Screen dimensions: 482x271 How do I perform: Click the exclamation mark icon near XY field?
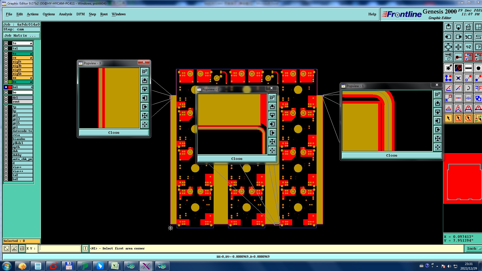pyautogui.click(x=85, y=248)
